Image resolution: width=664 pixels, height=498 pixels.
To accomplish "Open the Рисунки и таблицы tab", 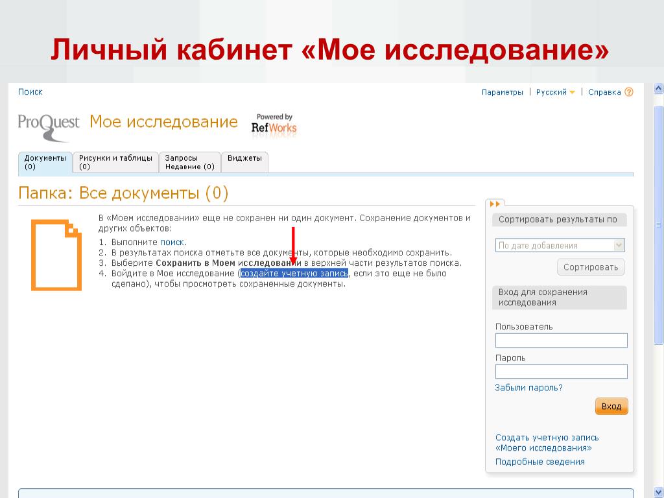I will tap(115, 162).
